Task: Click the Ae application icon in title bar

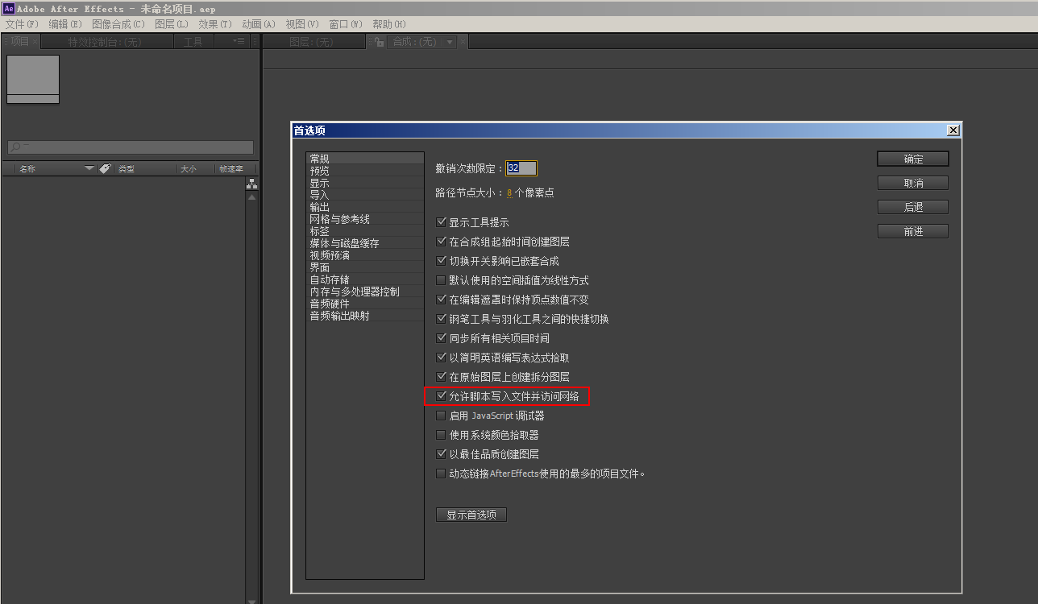Action: click(x=8, y=8)
